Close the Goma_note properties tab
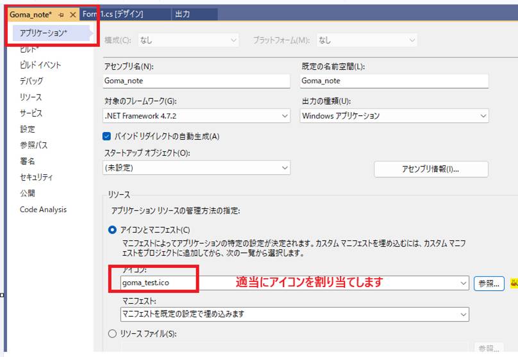 click(x=72, y=14)
